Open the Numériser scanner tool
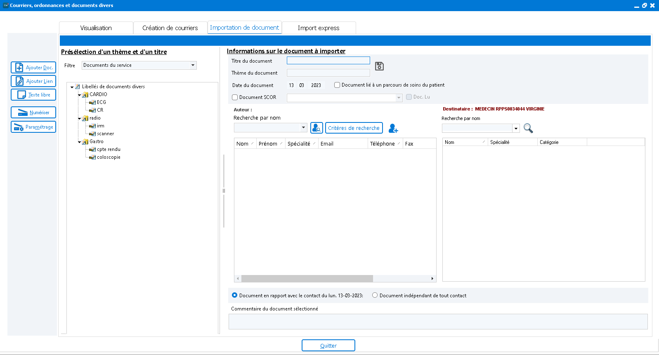 [x=33, y=113]
